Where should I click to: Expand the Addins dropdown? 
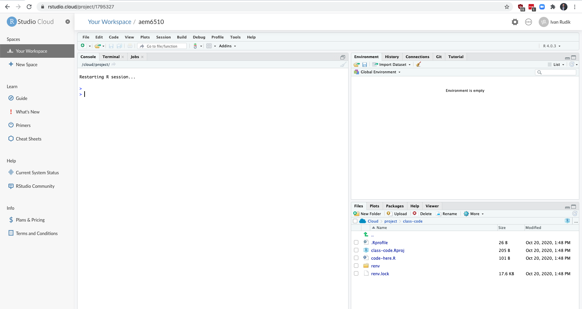click(x=227, y=46)
